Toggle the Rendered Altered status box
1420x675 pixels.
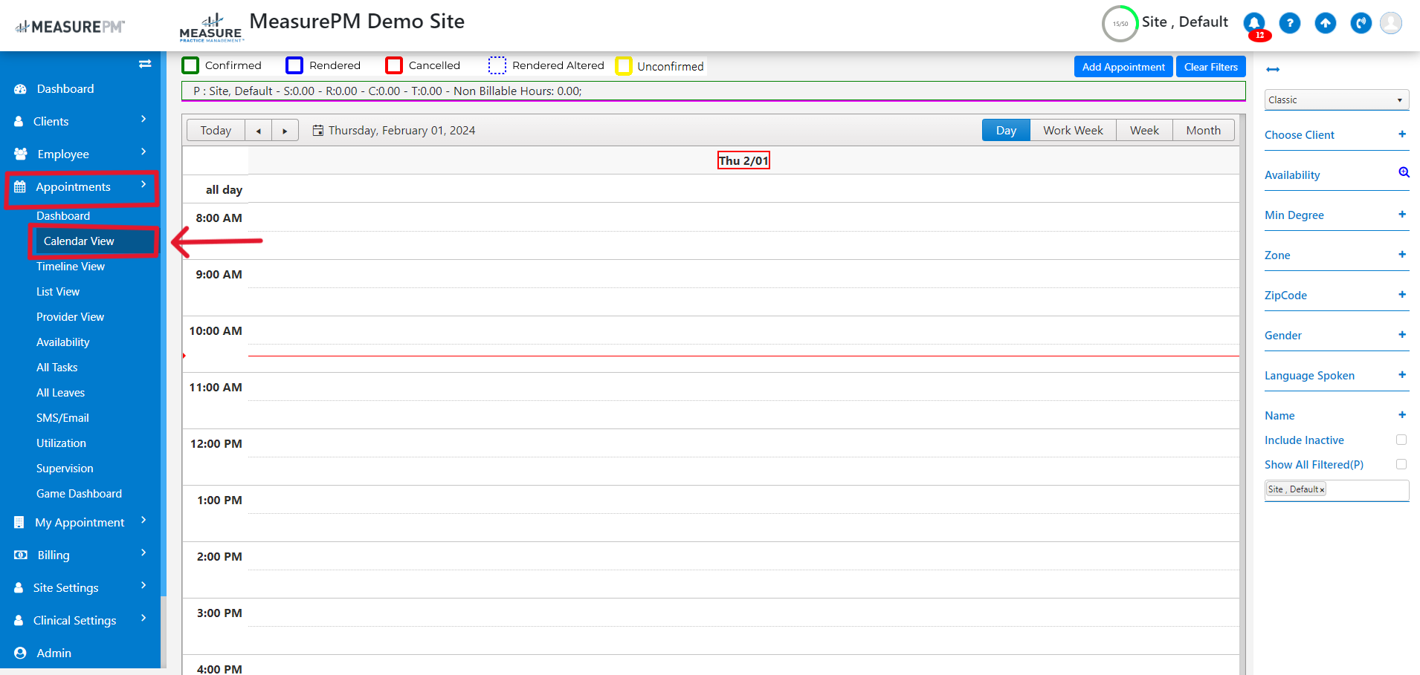(x=497, y=65)
